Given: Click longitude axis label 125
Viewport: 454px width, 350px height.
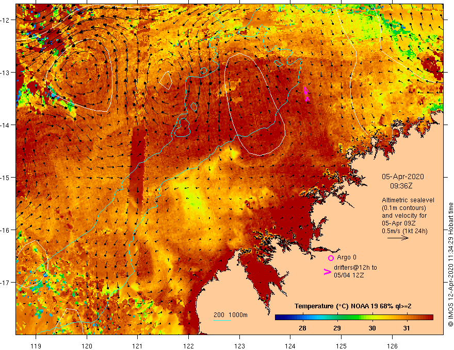Looking at the screenshot, I should 342,346.
